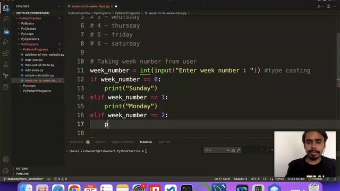Close the terminal Find widget
The width and height of the screenshot is (340, 191).
click(272, 150)
